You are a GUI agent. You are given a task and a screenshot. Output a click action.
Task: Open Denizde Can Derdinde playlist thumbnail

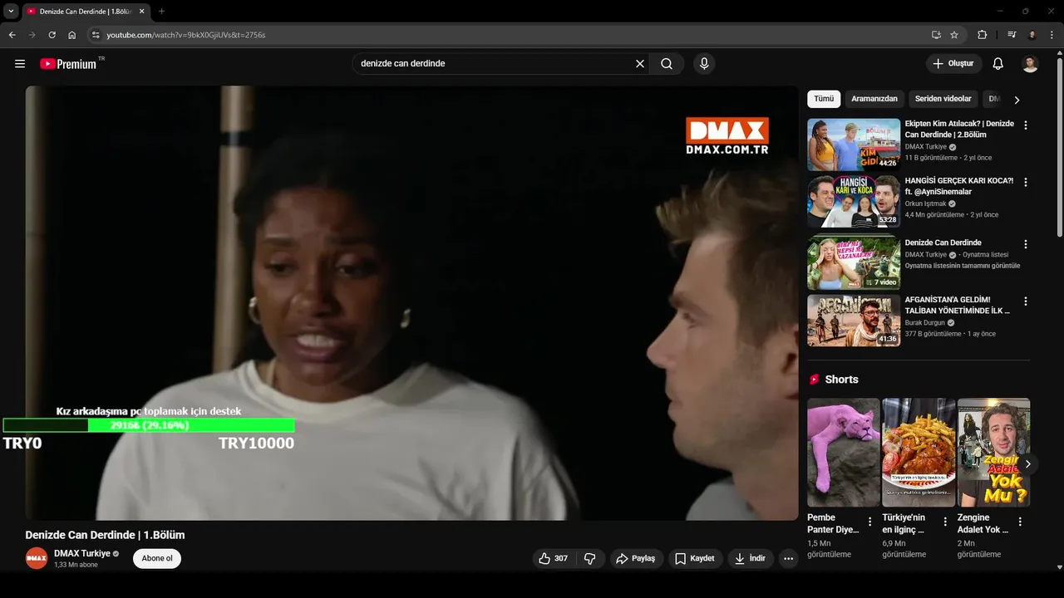pos(854,263)
